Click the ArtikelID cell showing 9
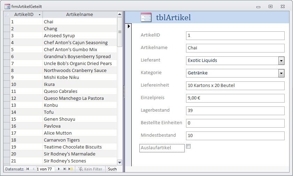Image resolution: width=293 pixels, height=176 pixels. coord(26,78)
